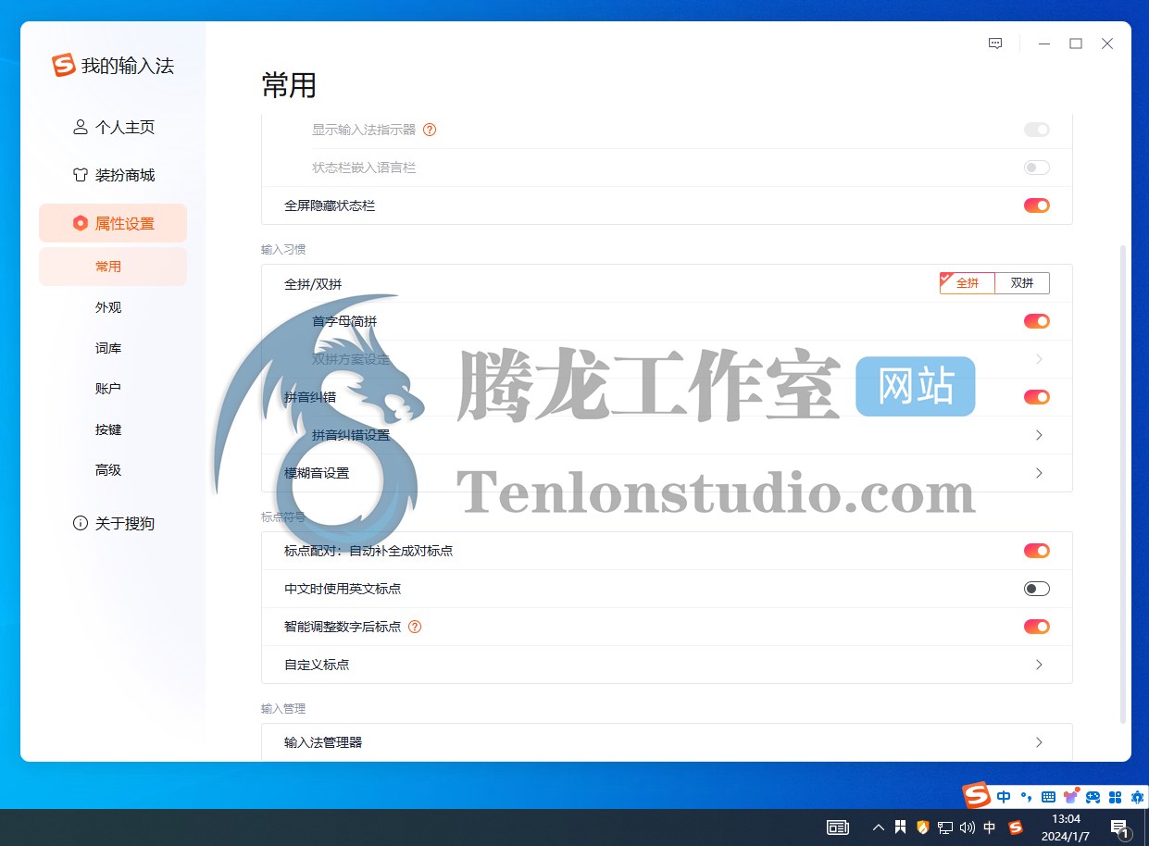This screenshot has width=1149, height=846.
Task: Select the 全拼 input option
Action: click(968, 283)
